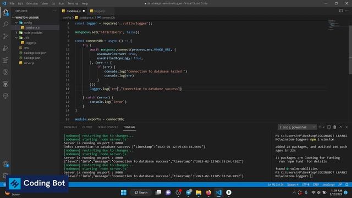Split the editor to the right
Screen dimensions: 352x198
(341, 11)
